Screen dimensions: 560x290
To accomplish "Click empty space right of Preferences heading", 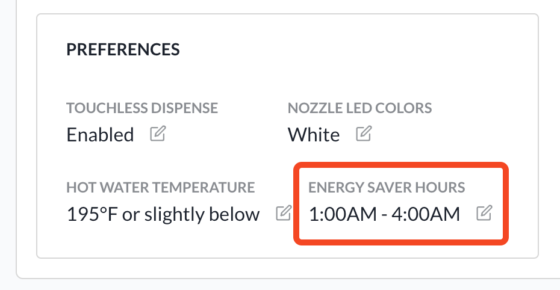I will (357, 49).
